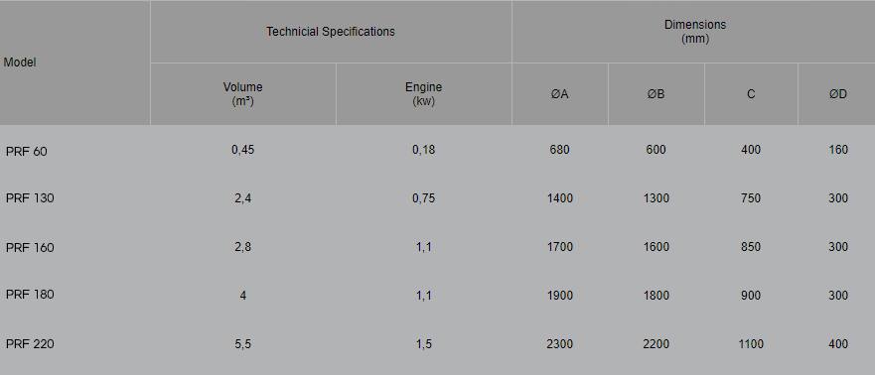This screenshot has height=375, width=875.
Task: Select the 2200 ØB dimension cell
Action: 656,344
